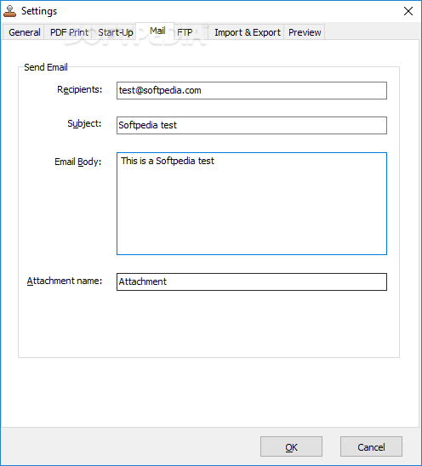Click the Cancel button
Viewport: 422px width, 466px height.
click(x=371, y=446)
